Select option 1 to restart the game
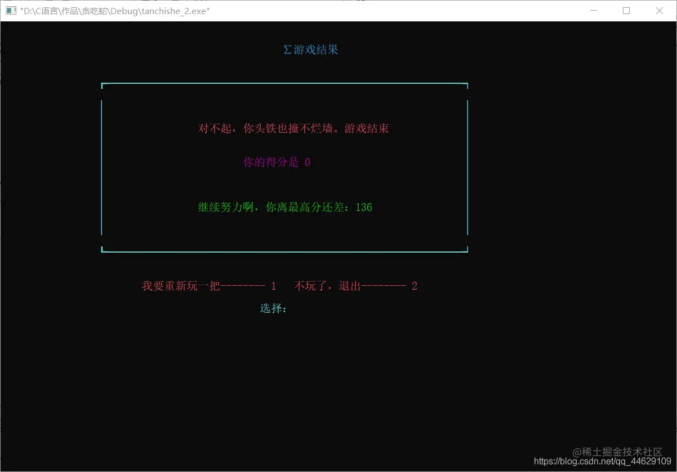The width and height of the screenshot is (677, 472). click(x=274, y=285)
